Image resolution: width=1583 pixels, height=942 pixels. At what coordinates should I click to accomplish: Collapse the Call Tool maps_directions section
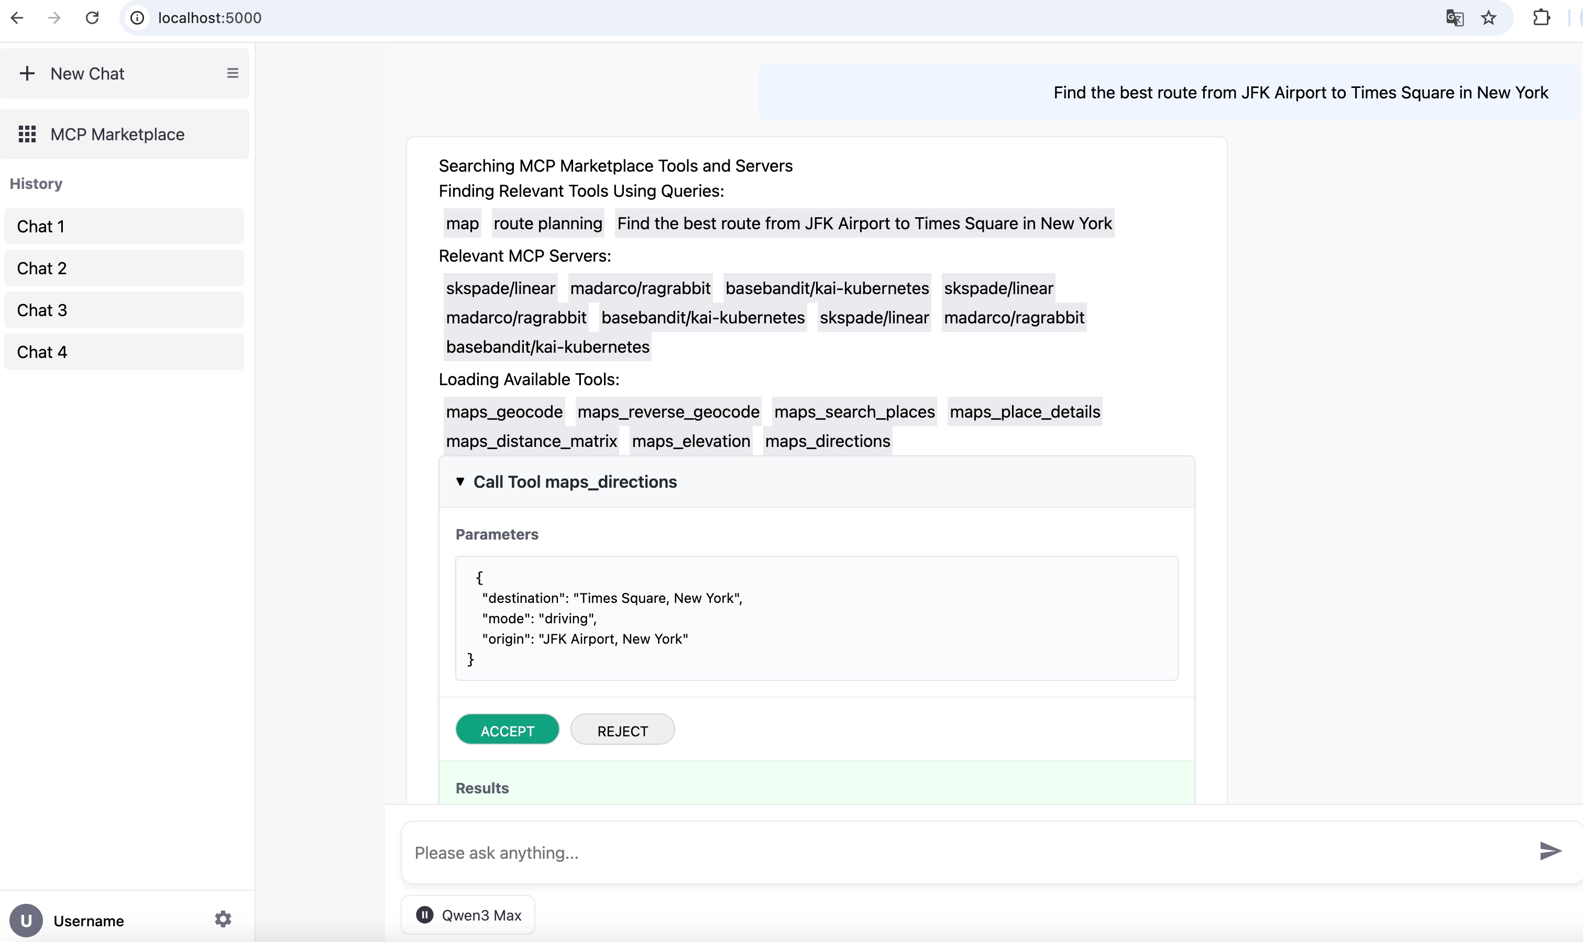coord(460,482)
